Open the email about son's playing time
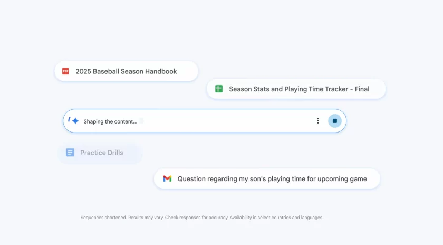443x245 pixels. click(272, 178)
